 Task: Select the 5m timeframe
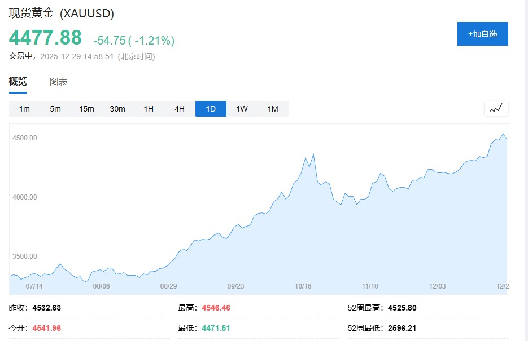tap(55, 109)
